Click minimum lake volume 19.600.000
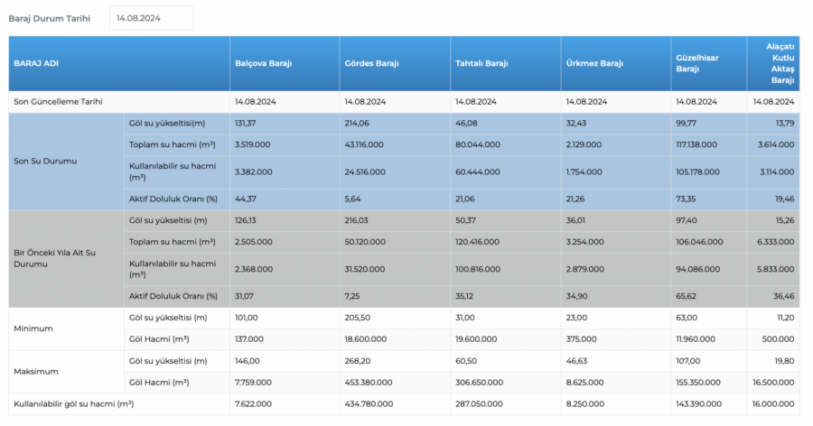The image size is (813, 426). tap(476, 339)
